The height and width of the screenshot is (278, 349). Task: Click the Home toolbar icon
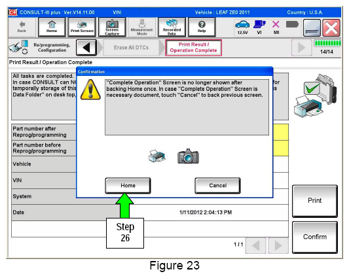(x=52, y=27)
